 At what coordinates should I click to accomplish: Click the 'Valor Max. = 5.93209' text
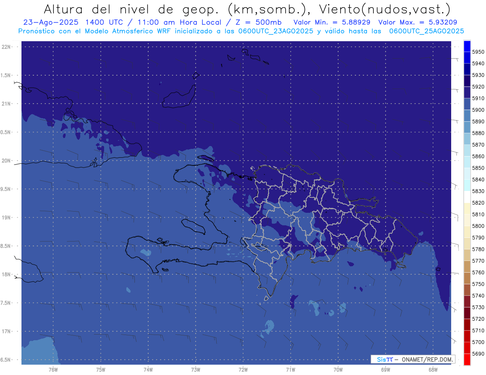tap(418, 23)
